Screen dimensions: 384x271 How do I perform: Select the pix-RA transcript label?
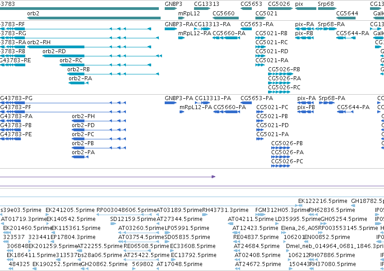[305, 24]
